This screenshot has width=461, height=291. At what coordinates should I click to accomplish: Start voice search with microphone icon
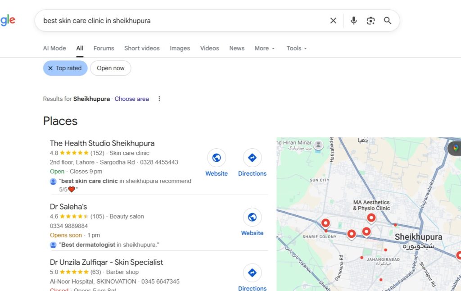click(353, 21)
